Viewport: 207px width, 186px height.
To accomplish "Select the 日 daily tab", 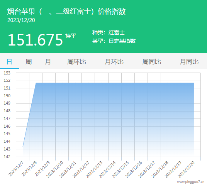I will point(9,62).
